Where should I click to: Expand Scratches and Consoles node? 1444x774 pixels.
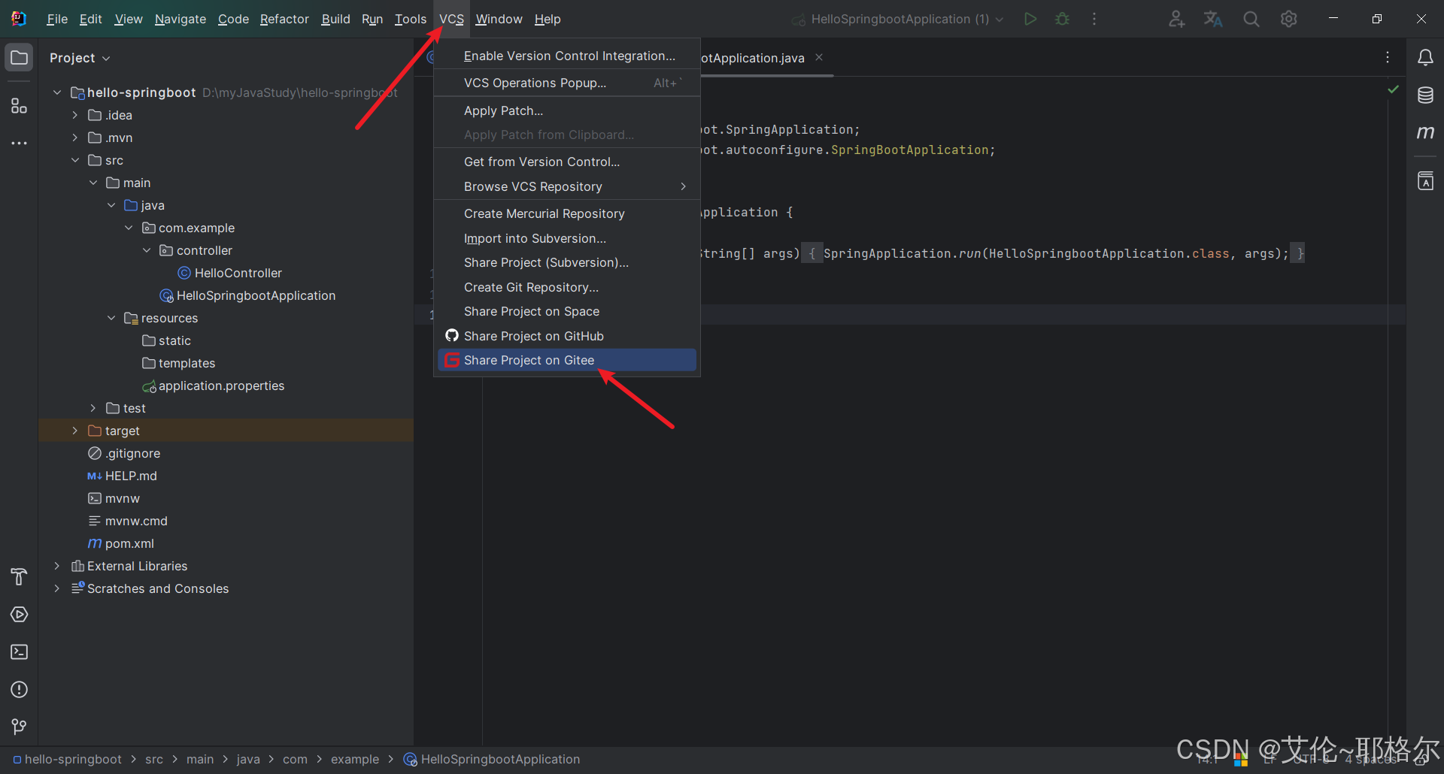(x=57, y=588)
